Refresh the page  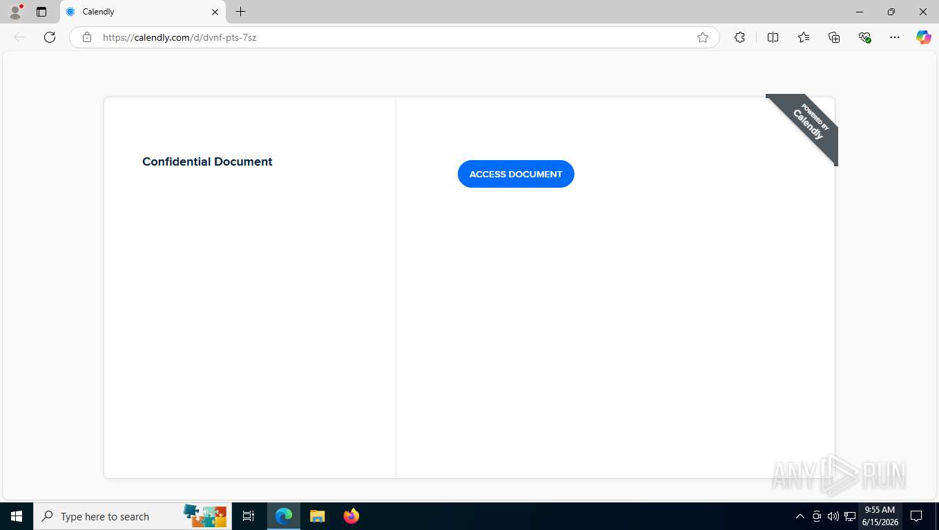coord(50,37)
